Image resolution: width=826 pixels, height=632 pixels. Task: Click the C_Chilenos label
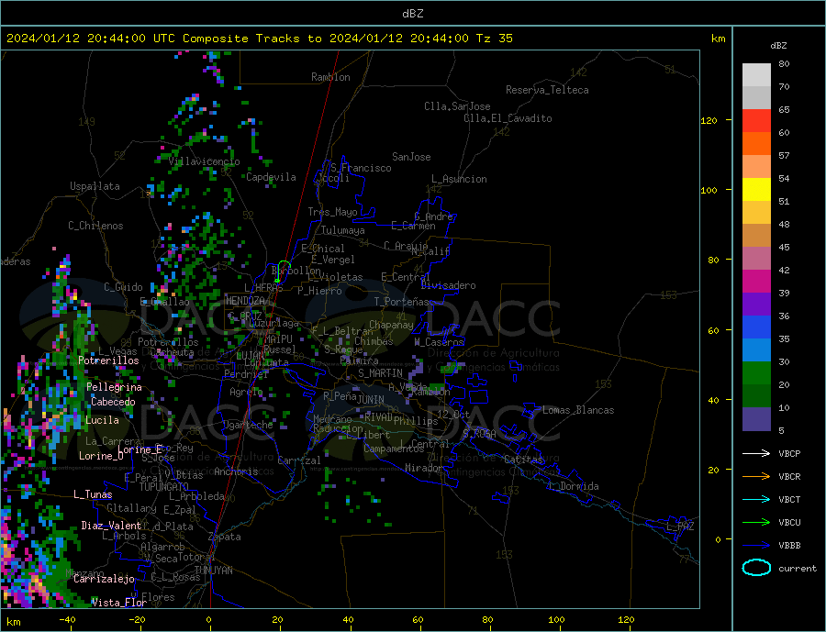(x=95, y=226)
